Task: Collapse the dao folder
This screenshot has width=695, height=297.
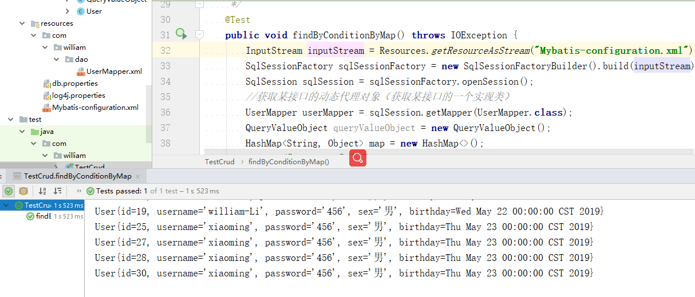Action: [57, 60]
